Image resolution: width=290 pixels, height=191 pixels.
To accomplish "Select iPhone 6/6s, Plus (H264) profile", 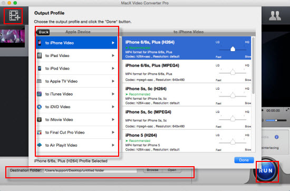I will tap(187, 48).
